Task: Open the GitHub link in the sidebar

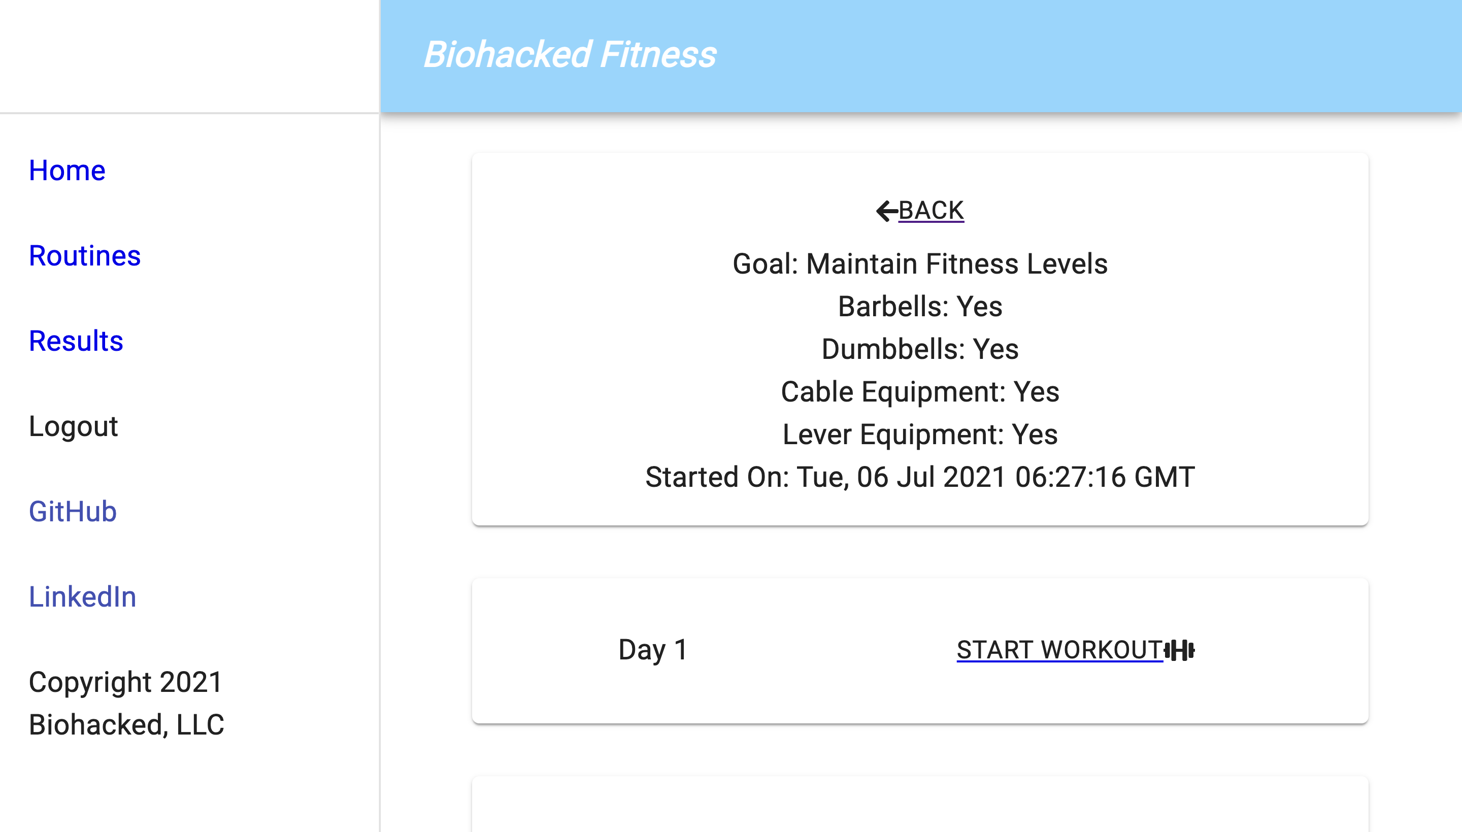Action: click(x=73, y=511)
